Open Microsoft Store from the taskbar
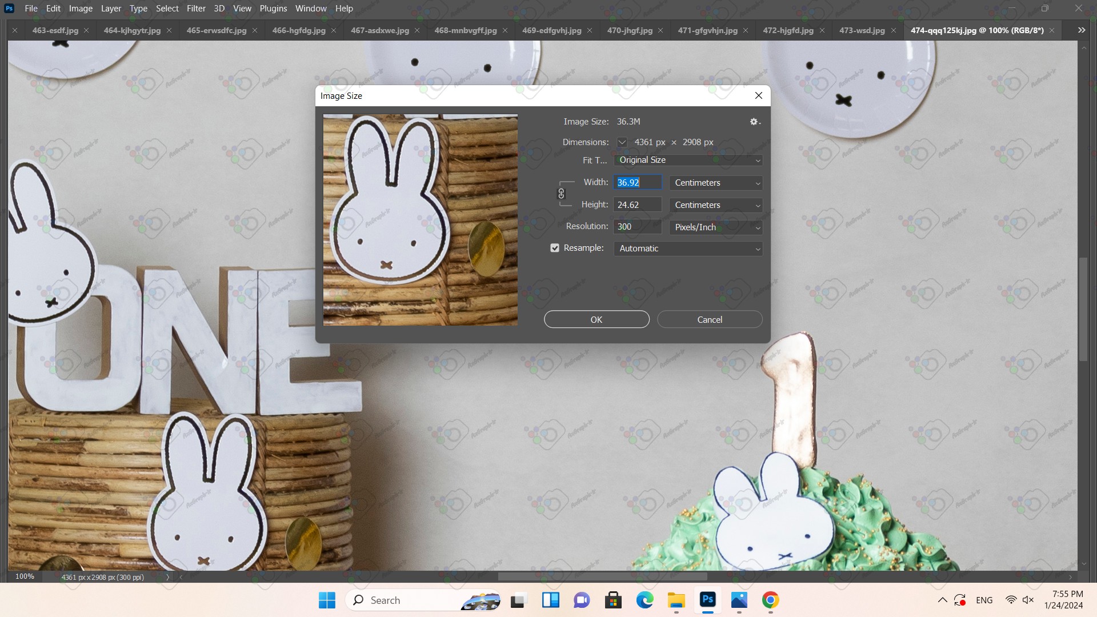 click(x=614, y=600)
